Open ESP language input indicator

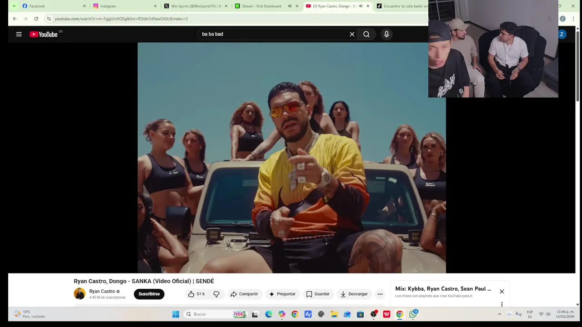[x=530, y=314]
